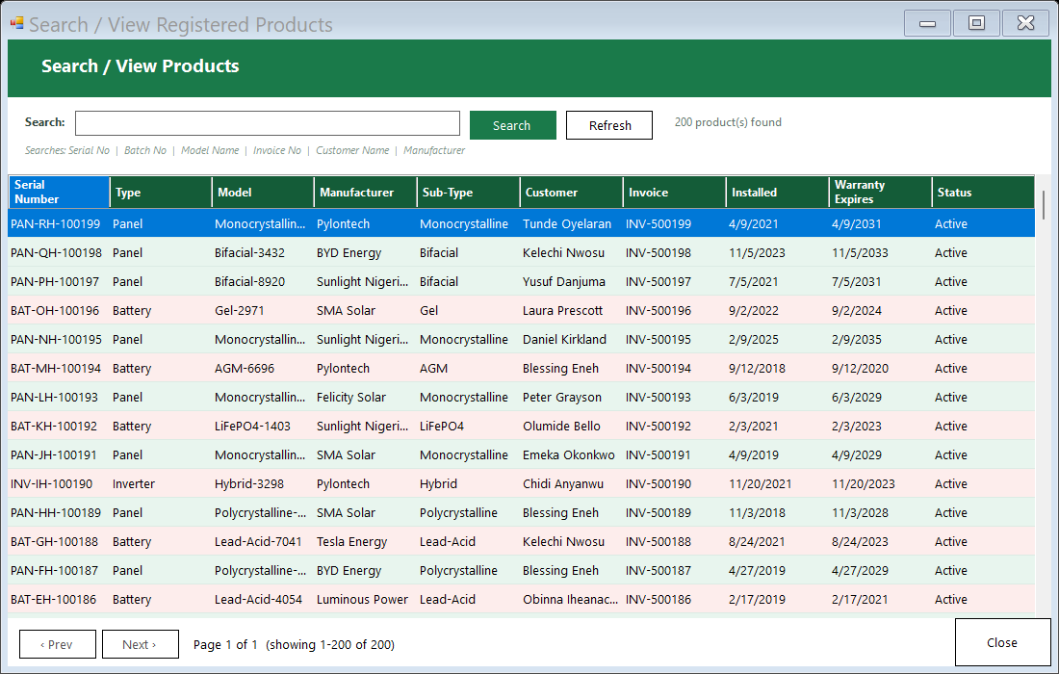Click customer Tunde Oyelaran
This screenshot has width=1059, height=674.
pyautogui.click(x=567, y=223)
